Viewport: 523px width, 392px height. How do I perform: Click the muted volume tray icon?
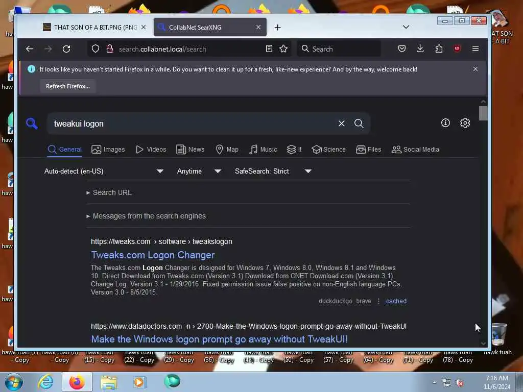point(460,383)
